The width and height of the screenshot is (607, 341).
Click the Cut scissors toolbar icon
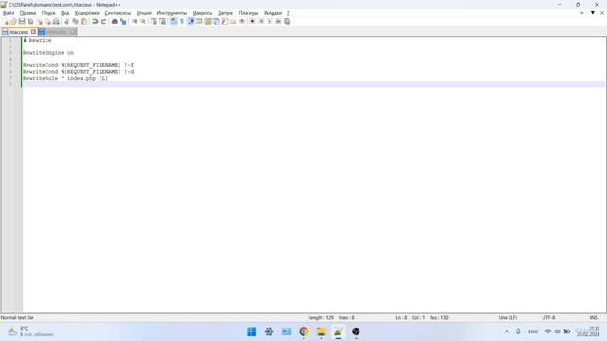coord(66,21)
